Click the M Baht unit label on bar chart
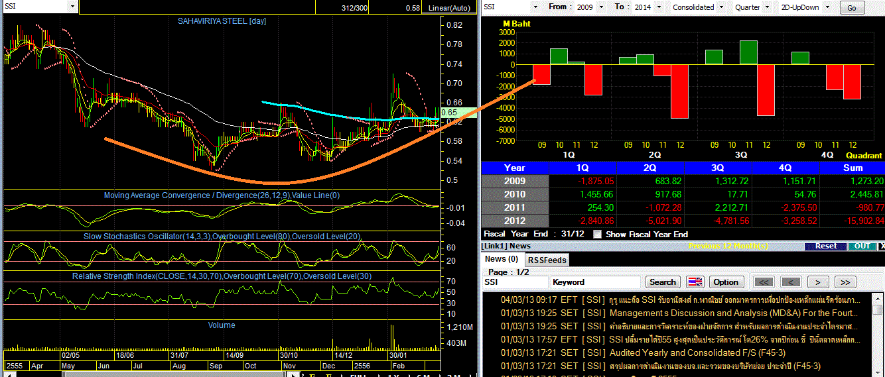885x377 pixels. point(517,24)
